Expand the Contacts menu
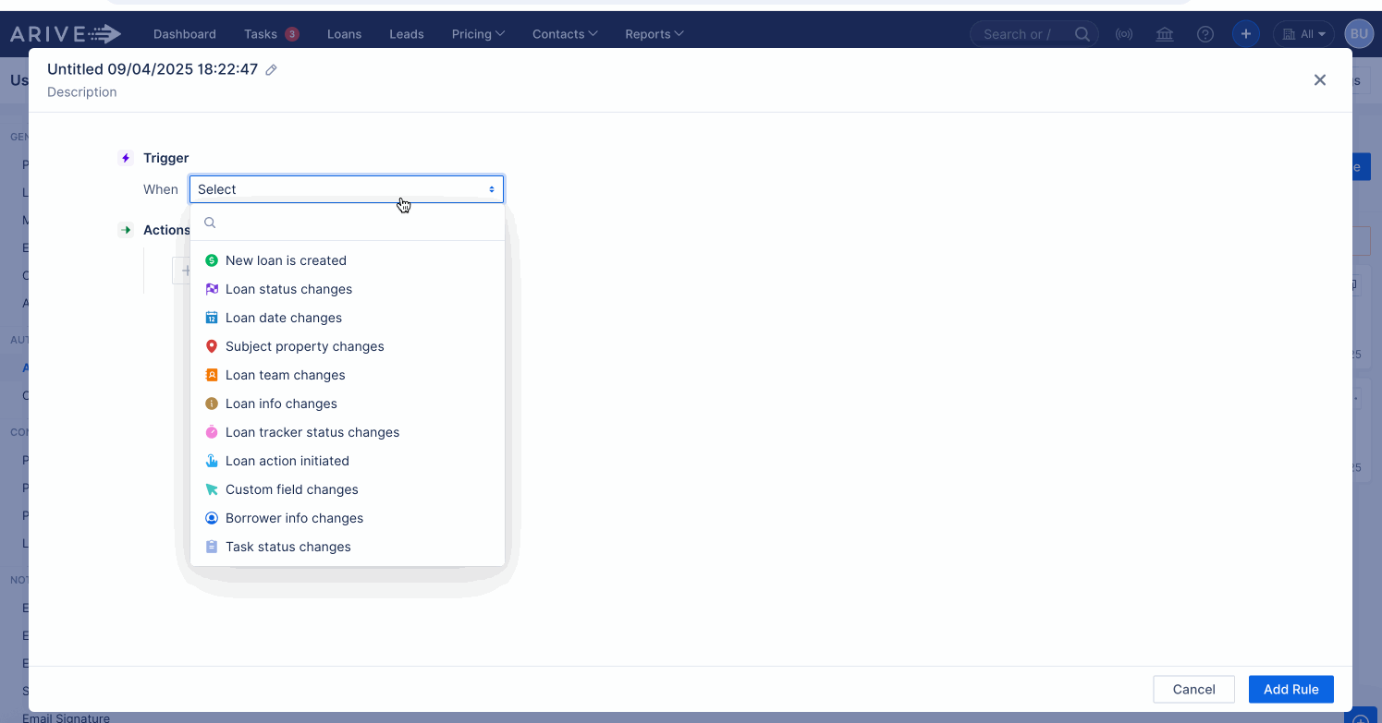Image resolution: width=1382 pixels, height=723 pixels. point(565,34)
